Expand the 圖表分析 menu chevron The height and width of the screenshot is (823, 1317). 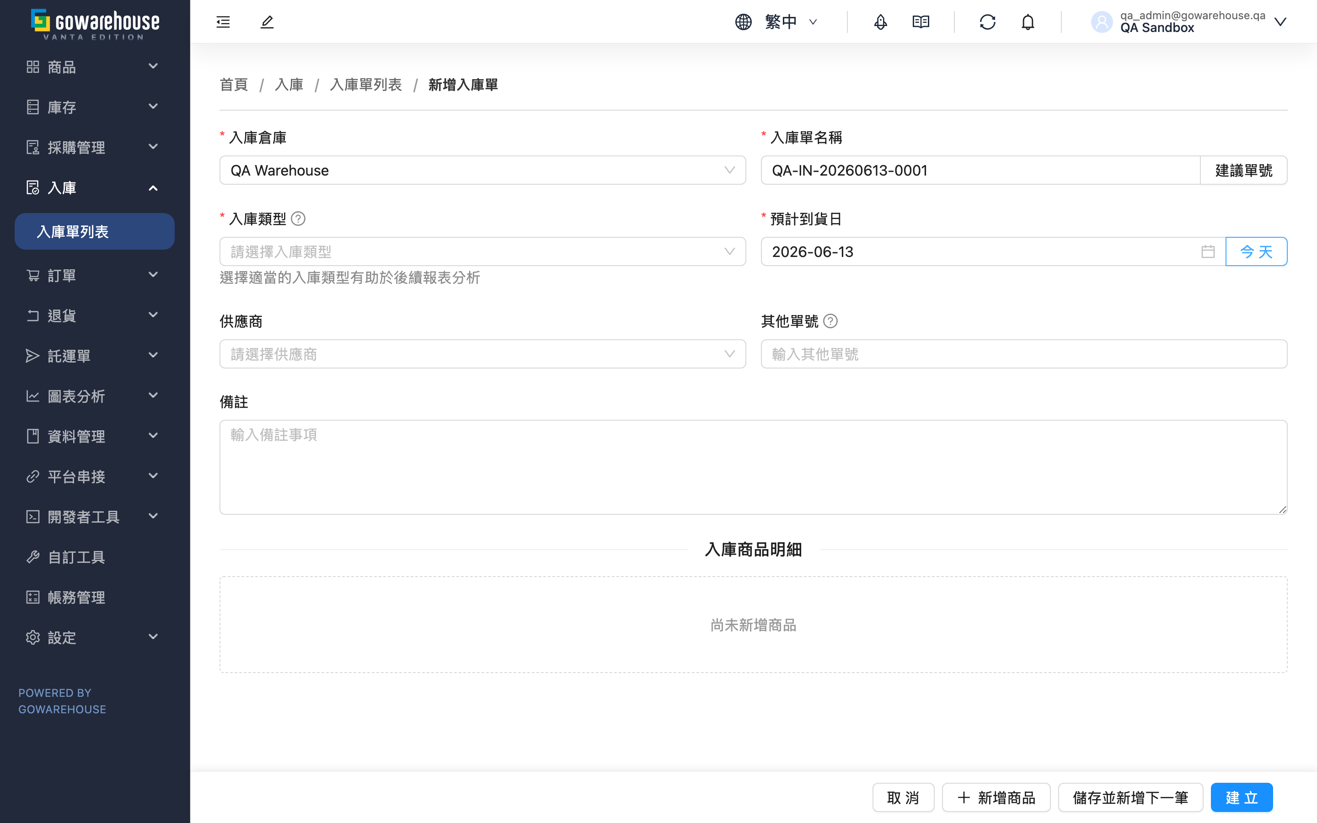pos(154,395)
